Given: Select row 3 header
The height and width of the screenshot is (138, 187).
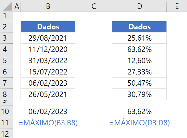Looking at the screenshot, I should (6, 38).
